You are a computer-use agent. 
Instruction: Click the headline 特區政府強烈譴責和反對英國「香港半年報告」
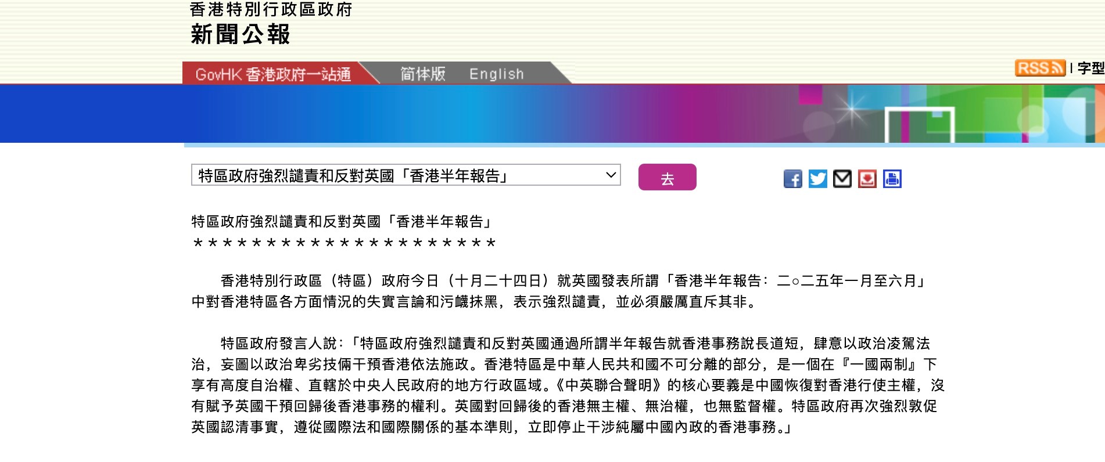343,222
